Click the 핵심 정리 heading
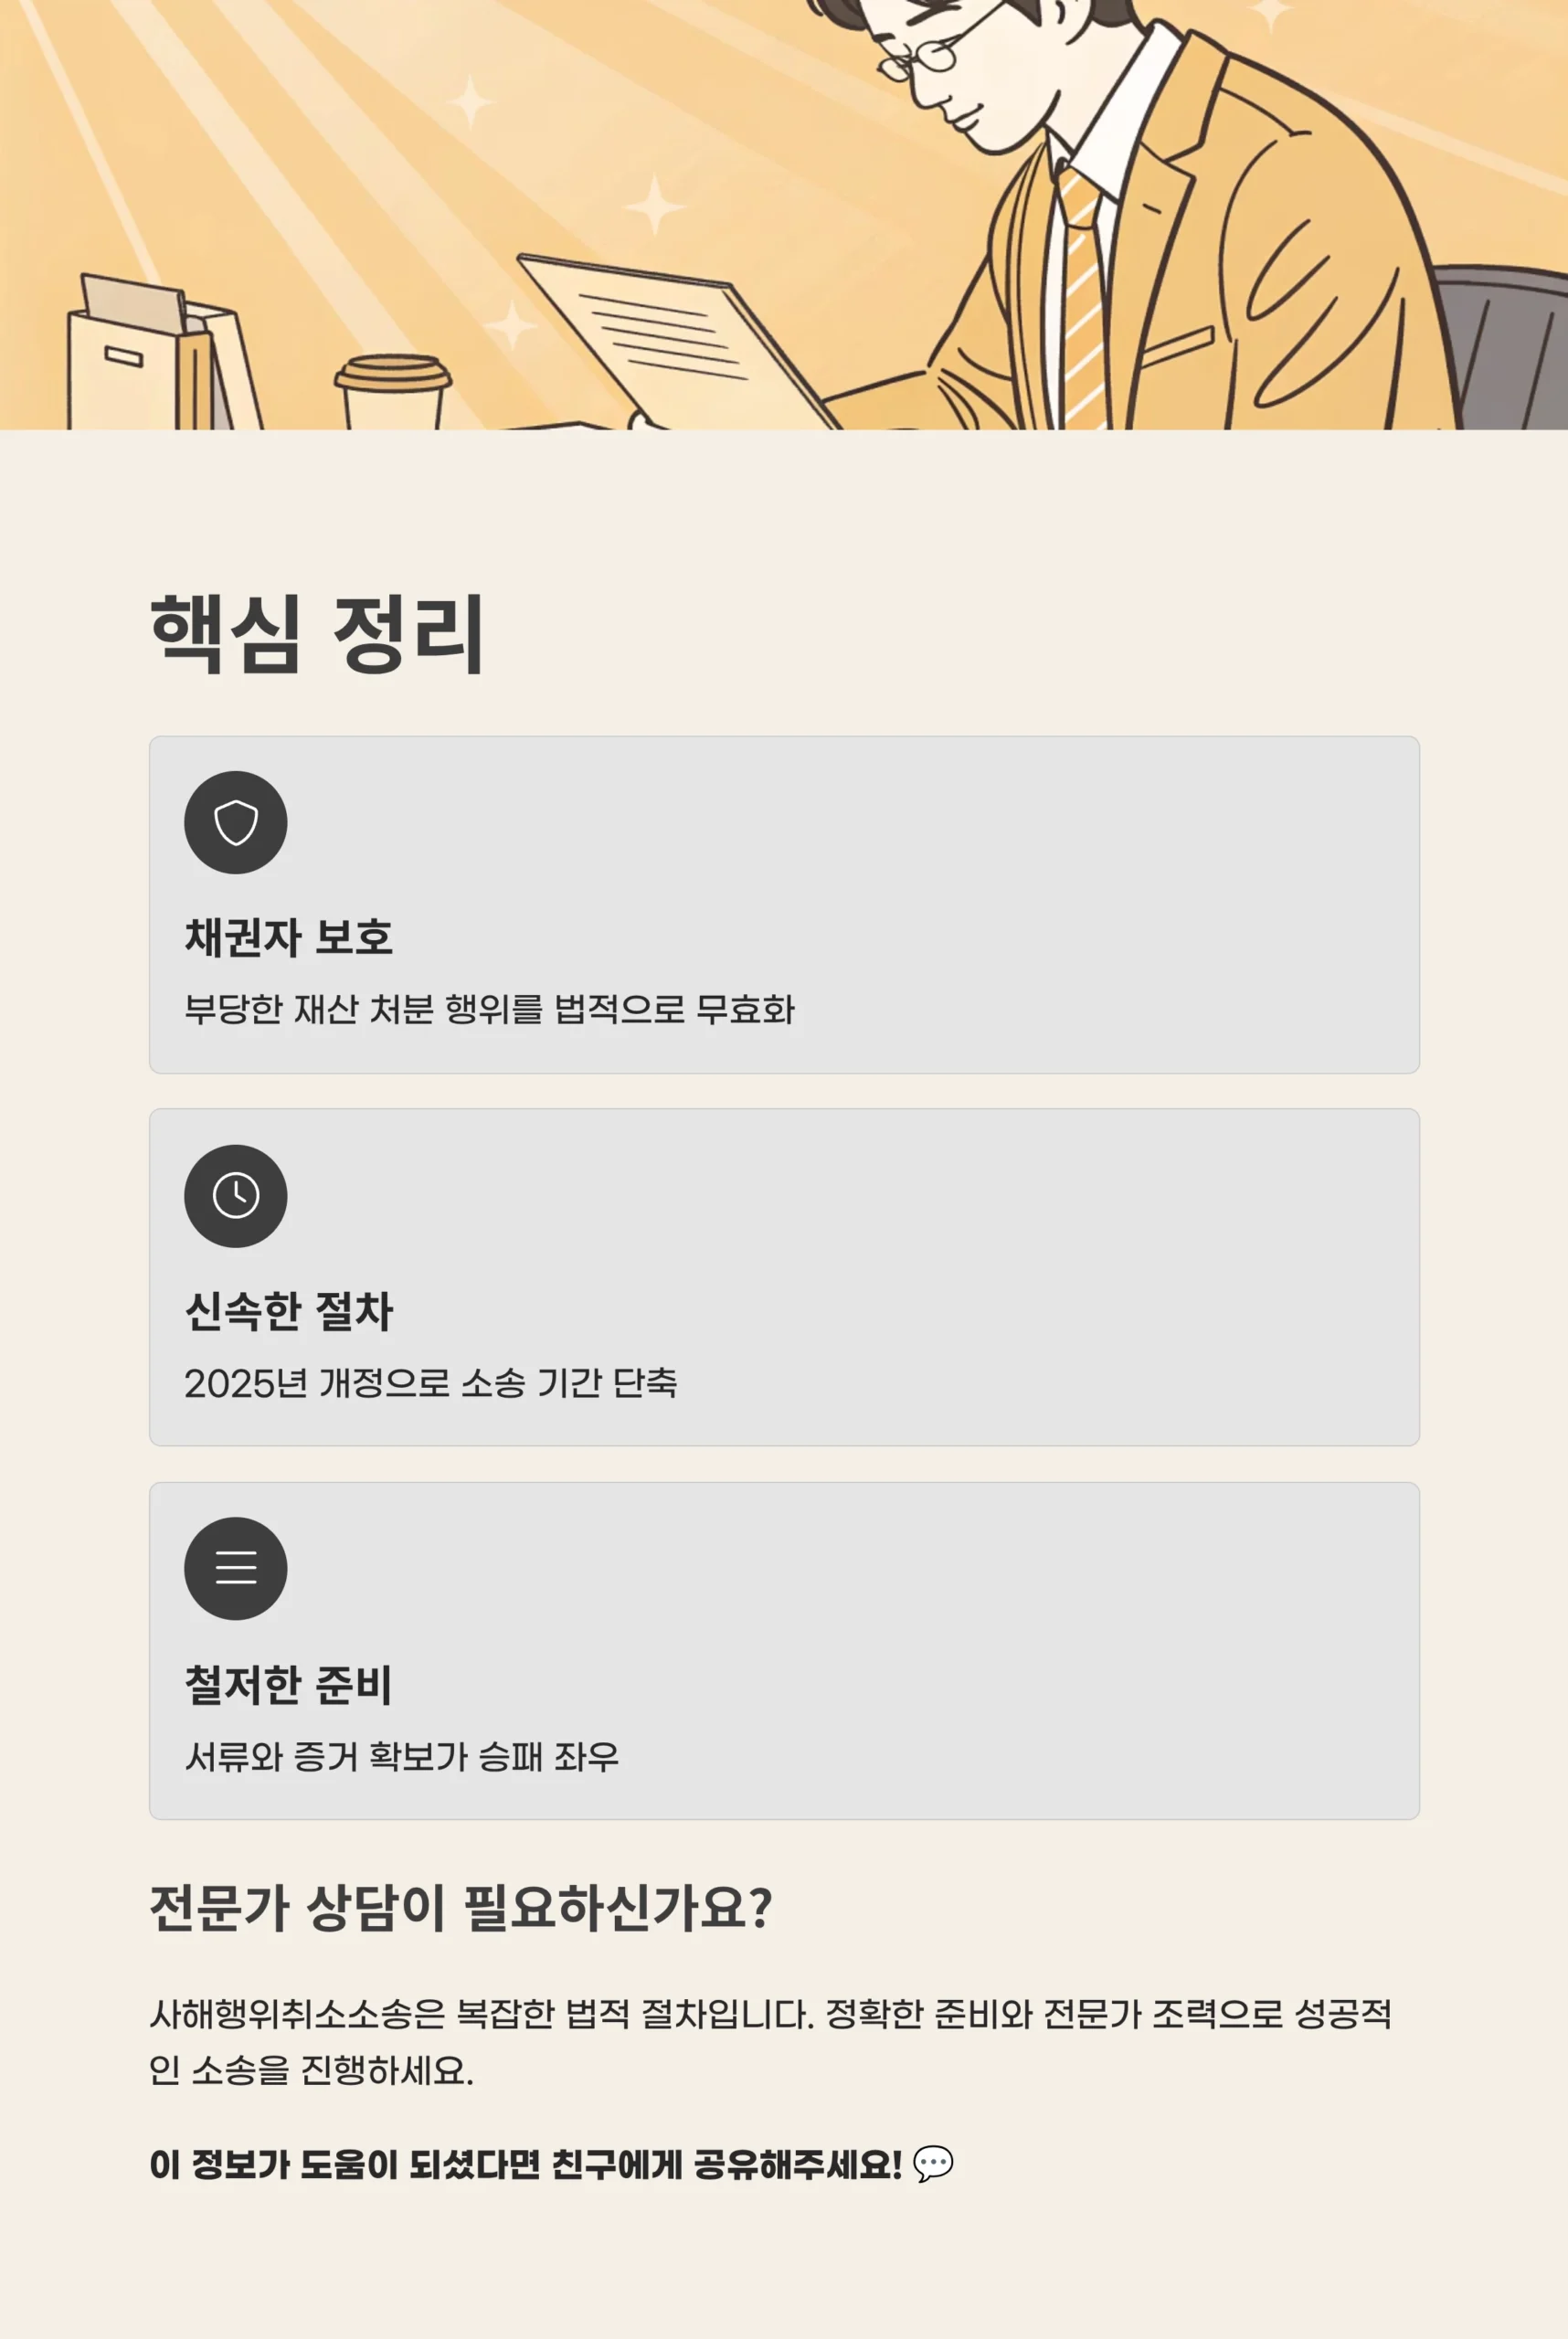Image resolution: width=1568 pixels, height=2339 pixels. pos(316,632)
